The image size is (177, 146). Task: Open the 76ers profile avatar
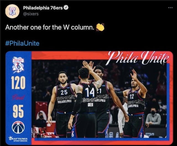click(12, 11)
